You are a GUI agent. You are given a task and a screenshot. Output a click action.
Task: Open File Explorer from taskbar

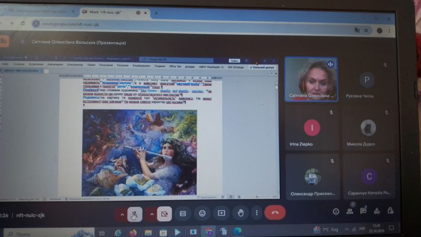148,232
